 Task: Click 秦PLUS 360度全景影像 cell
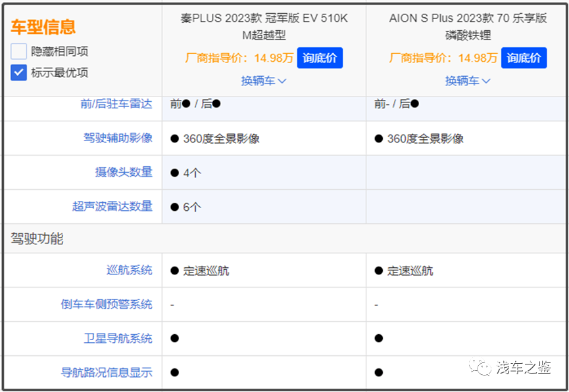pos(264,139)
